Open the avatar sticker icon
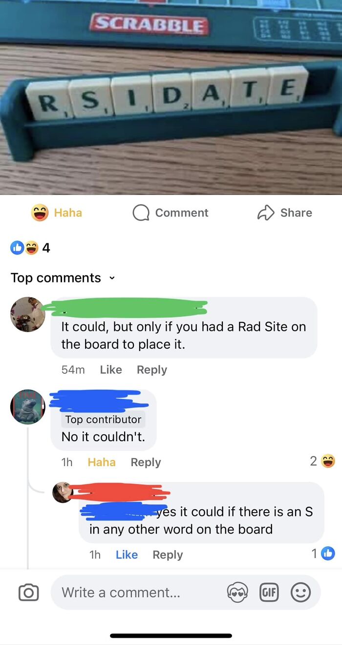Viewport: 342px width, 645px height. (x=237, y=592)
